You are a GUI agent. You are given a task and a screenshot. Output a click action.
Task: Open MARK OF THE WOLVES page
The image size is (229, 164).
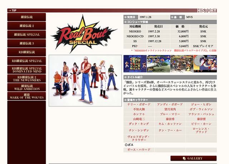click(26, 96)
